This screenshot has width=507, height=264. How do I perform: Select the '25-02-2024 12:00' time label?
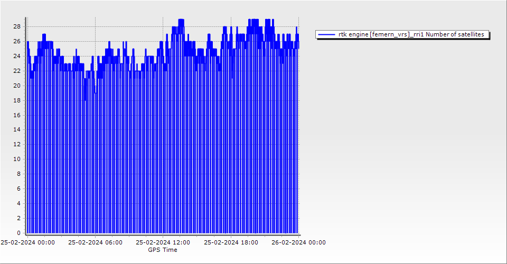[163, 243]
